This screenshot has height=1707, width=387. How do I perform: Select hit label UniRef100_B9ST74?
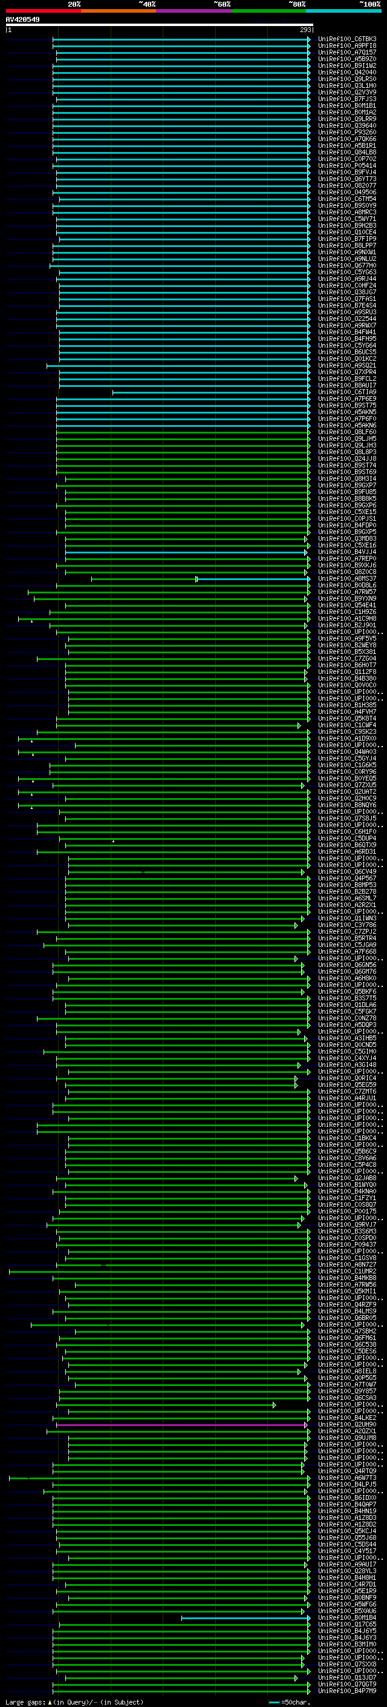point(346,465)
